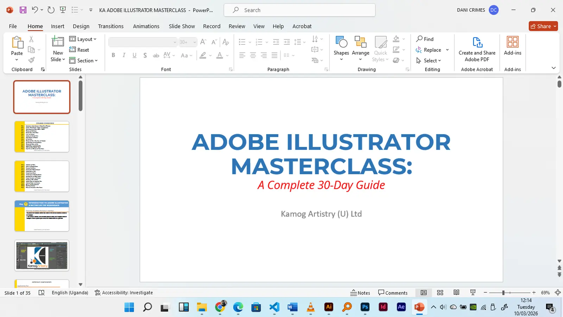Click the Save icon in title bar
This screenshot has height=317, width=563.
23,10
